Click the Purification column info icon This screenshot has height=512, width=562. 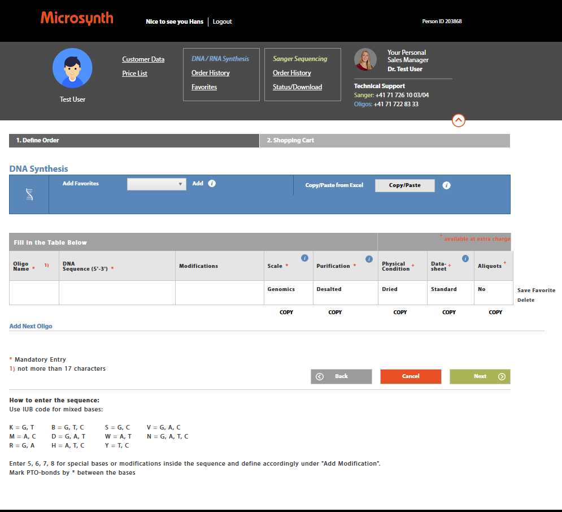coord(369,259)
